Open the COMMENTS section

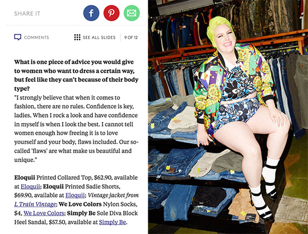[x=36, y=38]
